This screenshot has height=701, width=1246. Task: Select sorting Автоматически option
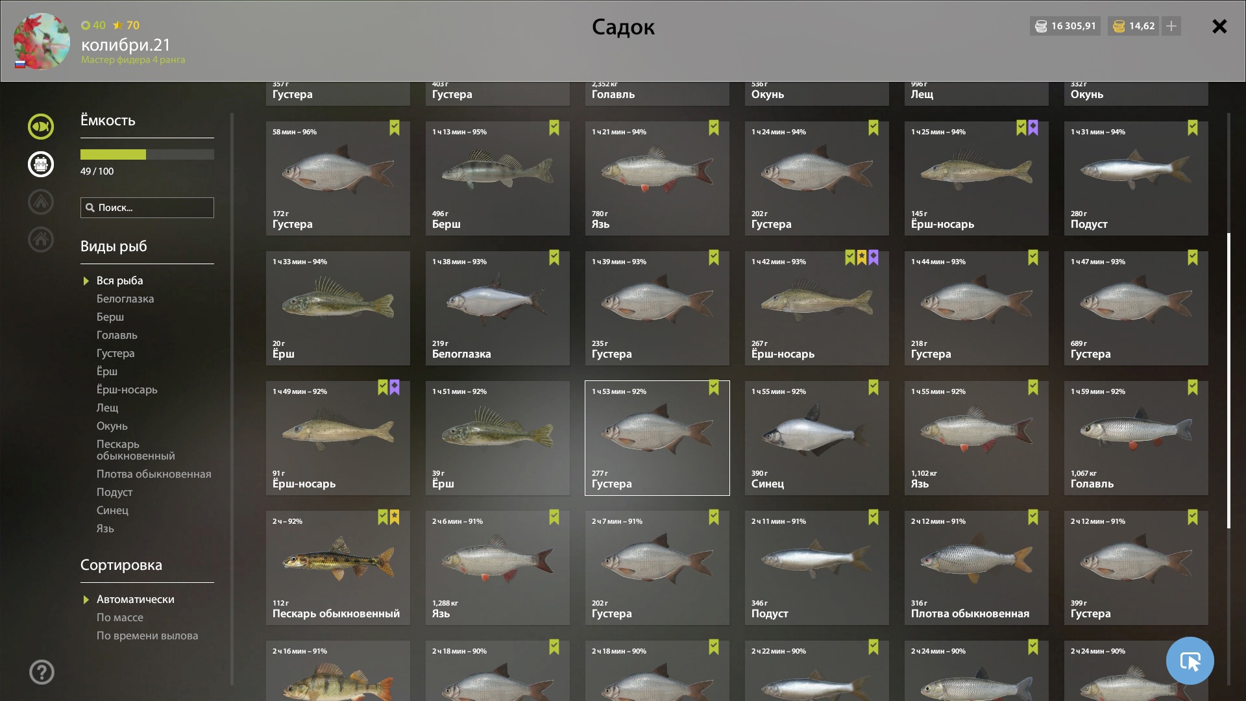point(135,599)
